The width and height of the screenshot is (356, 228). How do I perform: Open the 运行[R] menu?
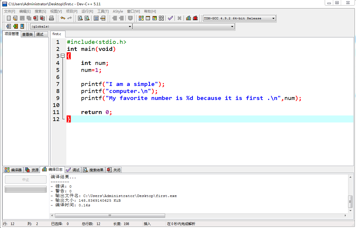click(x=87, y=11)
